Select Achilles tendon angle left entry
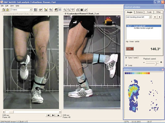The image size is (165, 123). tap(144, 28)
